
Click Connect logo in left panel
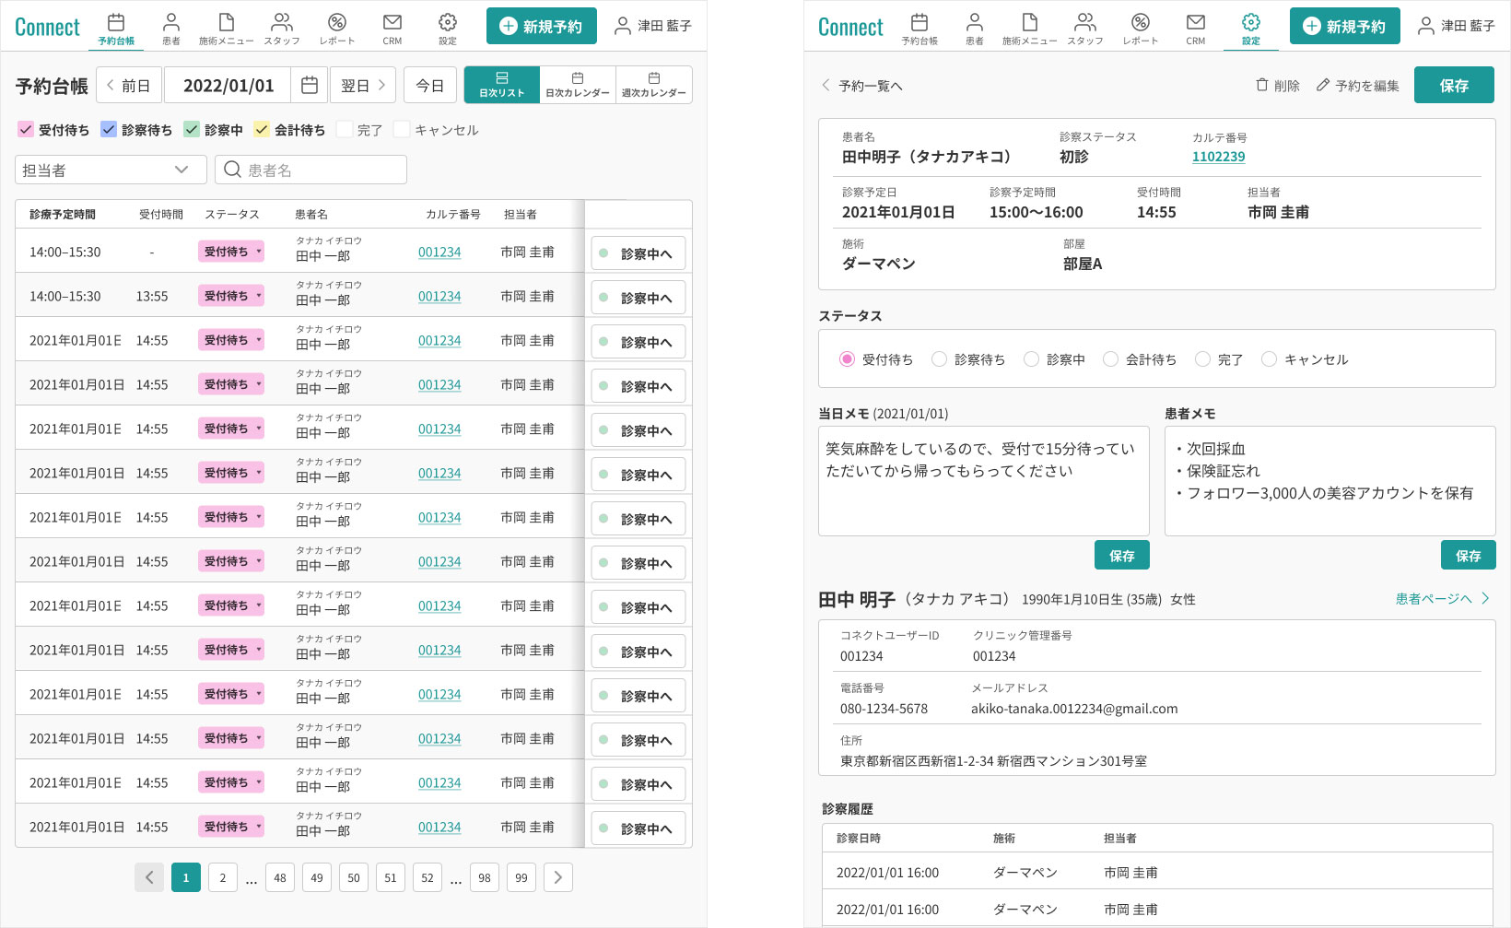click(x=47, y=27)
